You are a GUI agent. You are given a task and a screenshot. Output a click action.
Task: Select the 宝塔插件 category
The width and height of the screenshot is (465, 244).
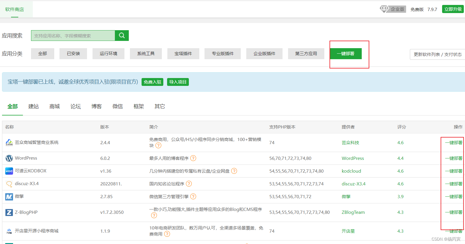tap(183, 54)
